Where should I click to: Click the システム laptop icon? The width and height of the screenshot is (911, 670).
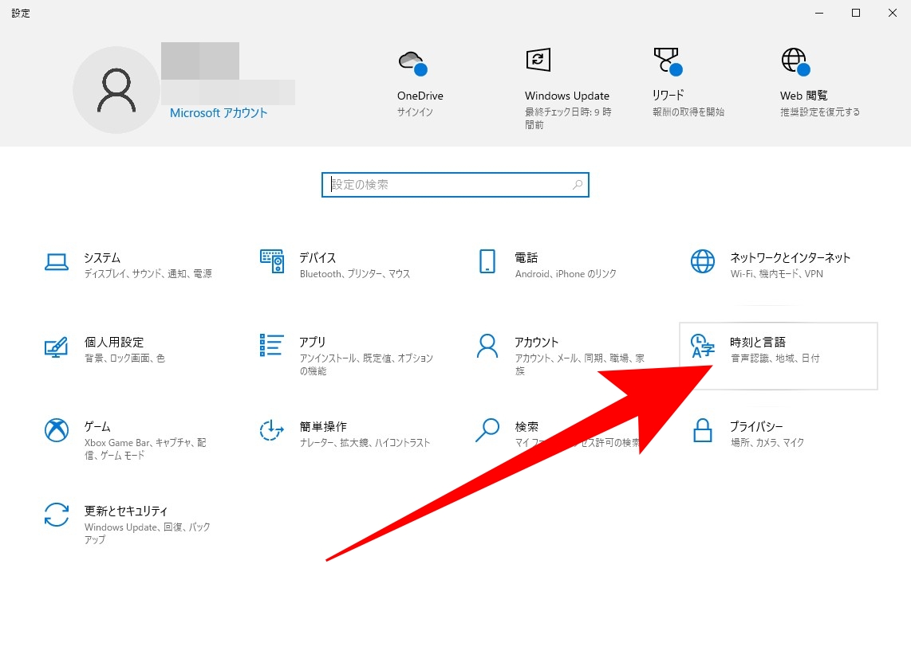[x=57, y=261]
